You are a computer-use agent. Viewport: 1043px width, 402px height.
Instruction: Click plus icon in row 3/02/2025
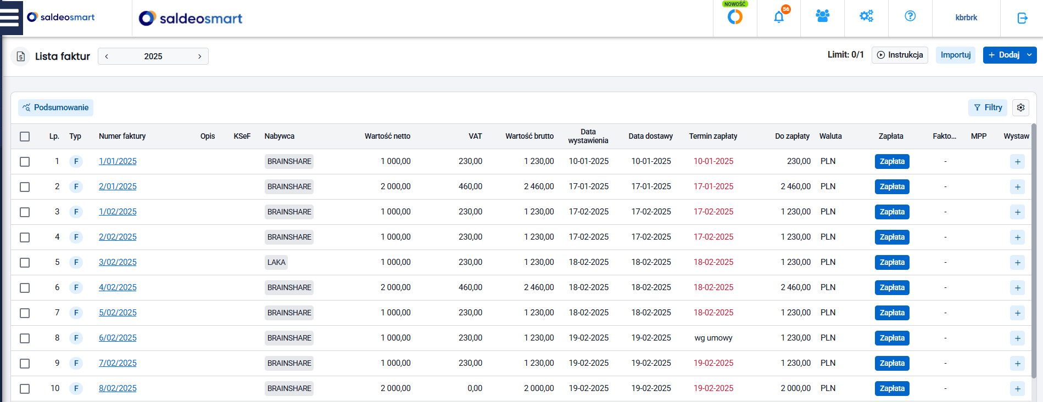pyautogui.click(x=1017, y=263)
